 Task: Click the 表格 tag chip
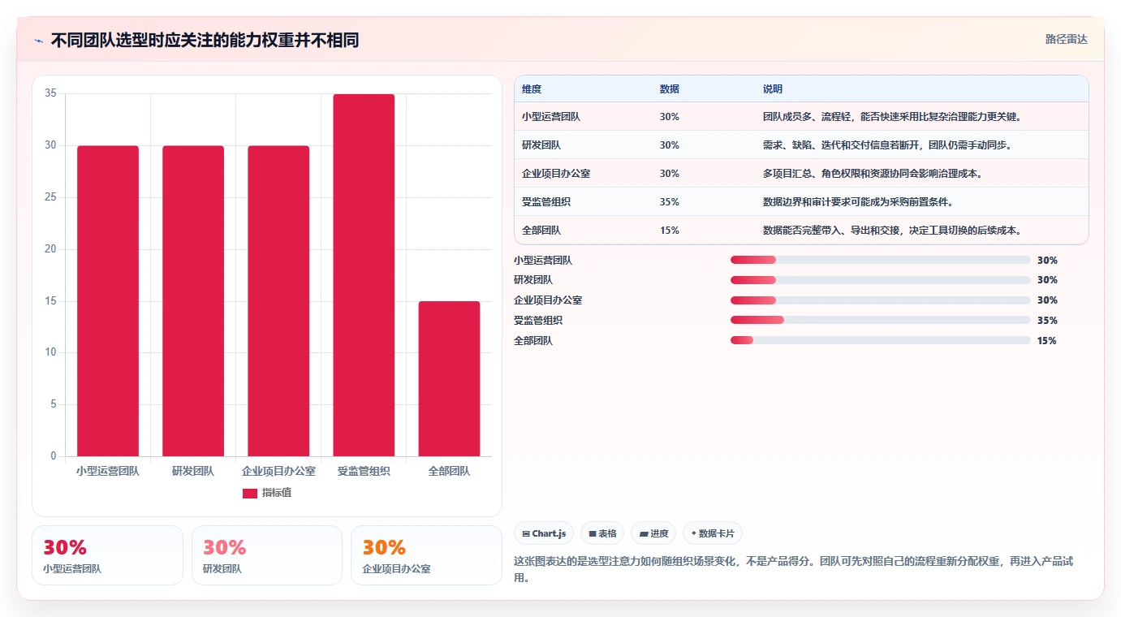tap(602, 533)
